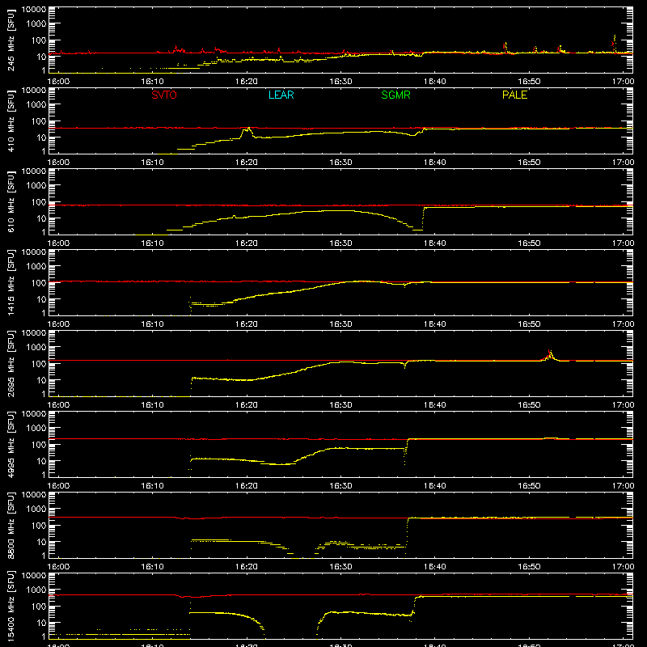Image resolution: width=647 pixels, height=647 pixels.
Task: Click the yellow PALE station label
Action: [x=514, y=95]
